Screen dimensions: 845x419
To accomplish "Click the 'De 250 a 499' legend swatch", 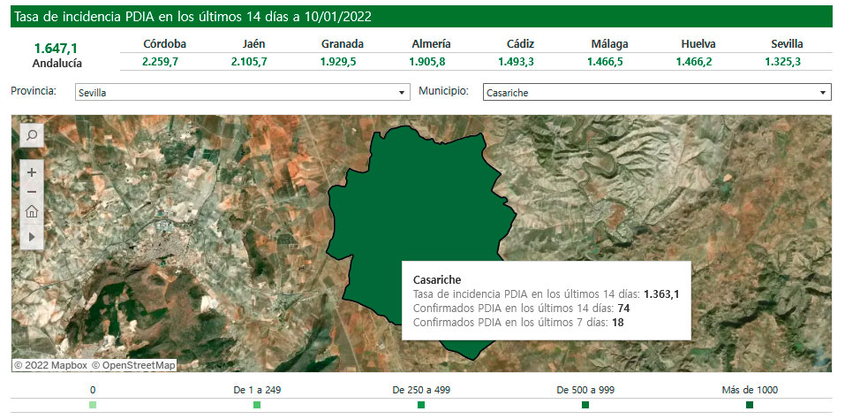I will [x=421, y=405].
